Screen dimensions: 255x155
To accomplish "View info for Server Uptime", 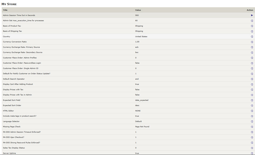I will (x=252, y=153).
